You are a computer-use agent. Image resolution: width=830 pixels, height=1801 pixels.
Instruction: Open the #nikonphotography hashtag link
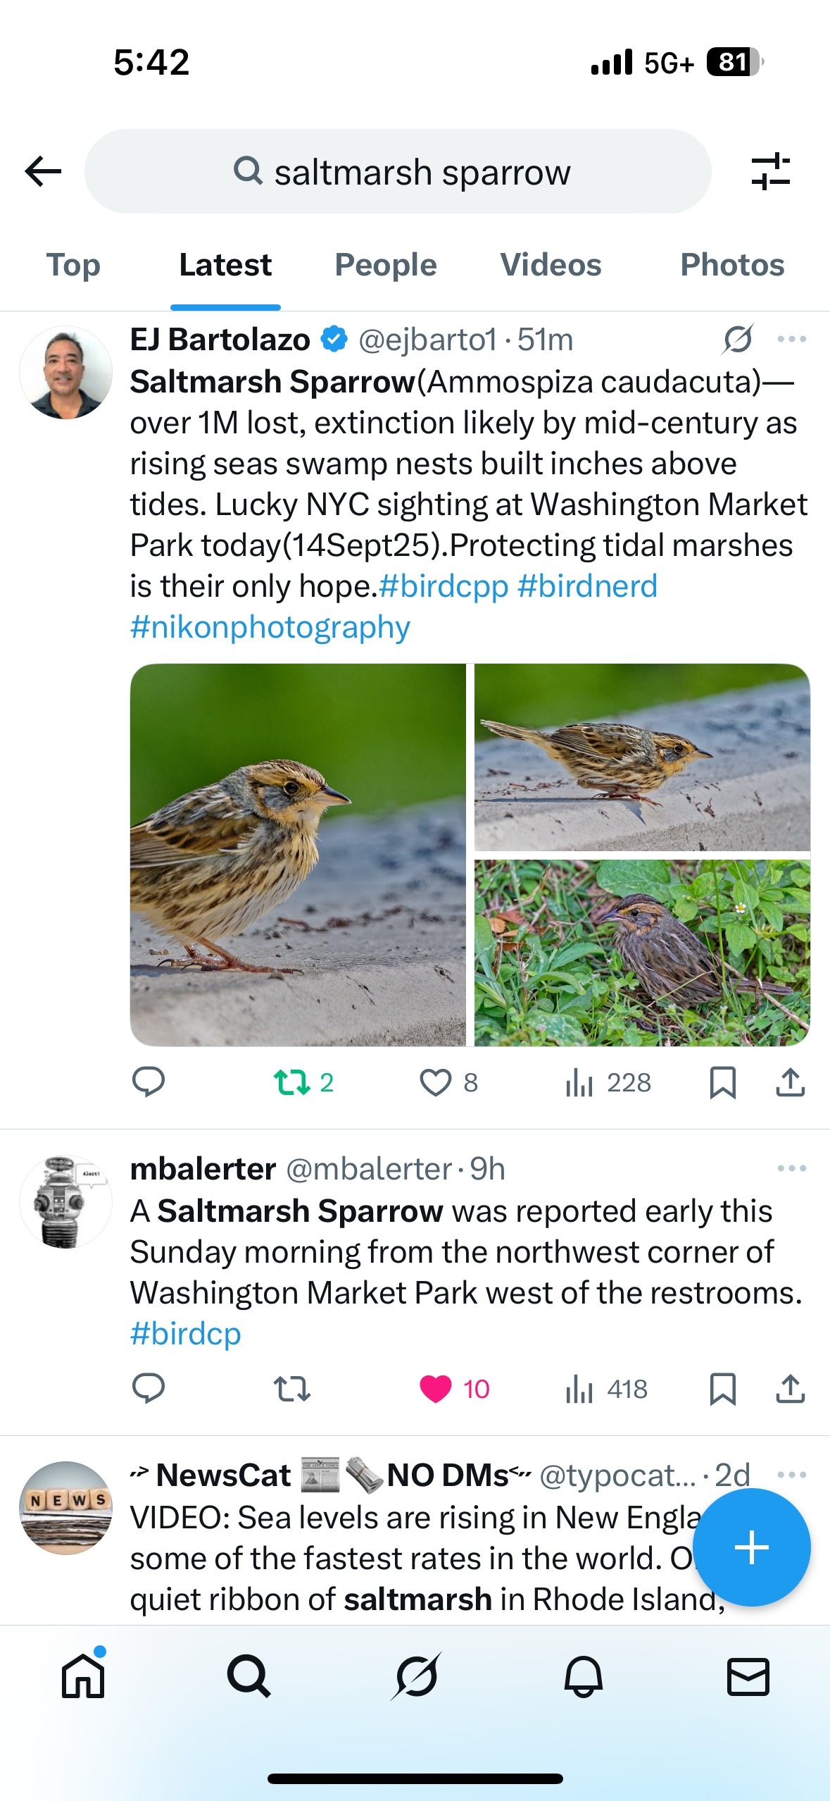[x=270, y=627]
